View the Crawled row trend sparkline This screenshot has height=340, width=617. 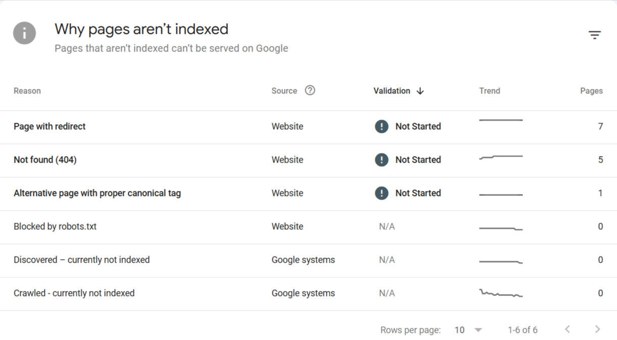501,294
